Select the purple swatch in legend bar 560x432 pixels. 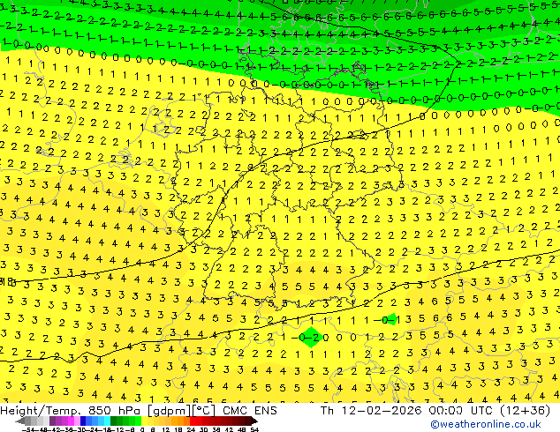click(52, 421)
